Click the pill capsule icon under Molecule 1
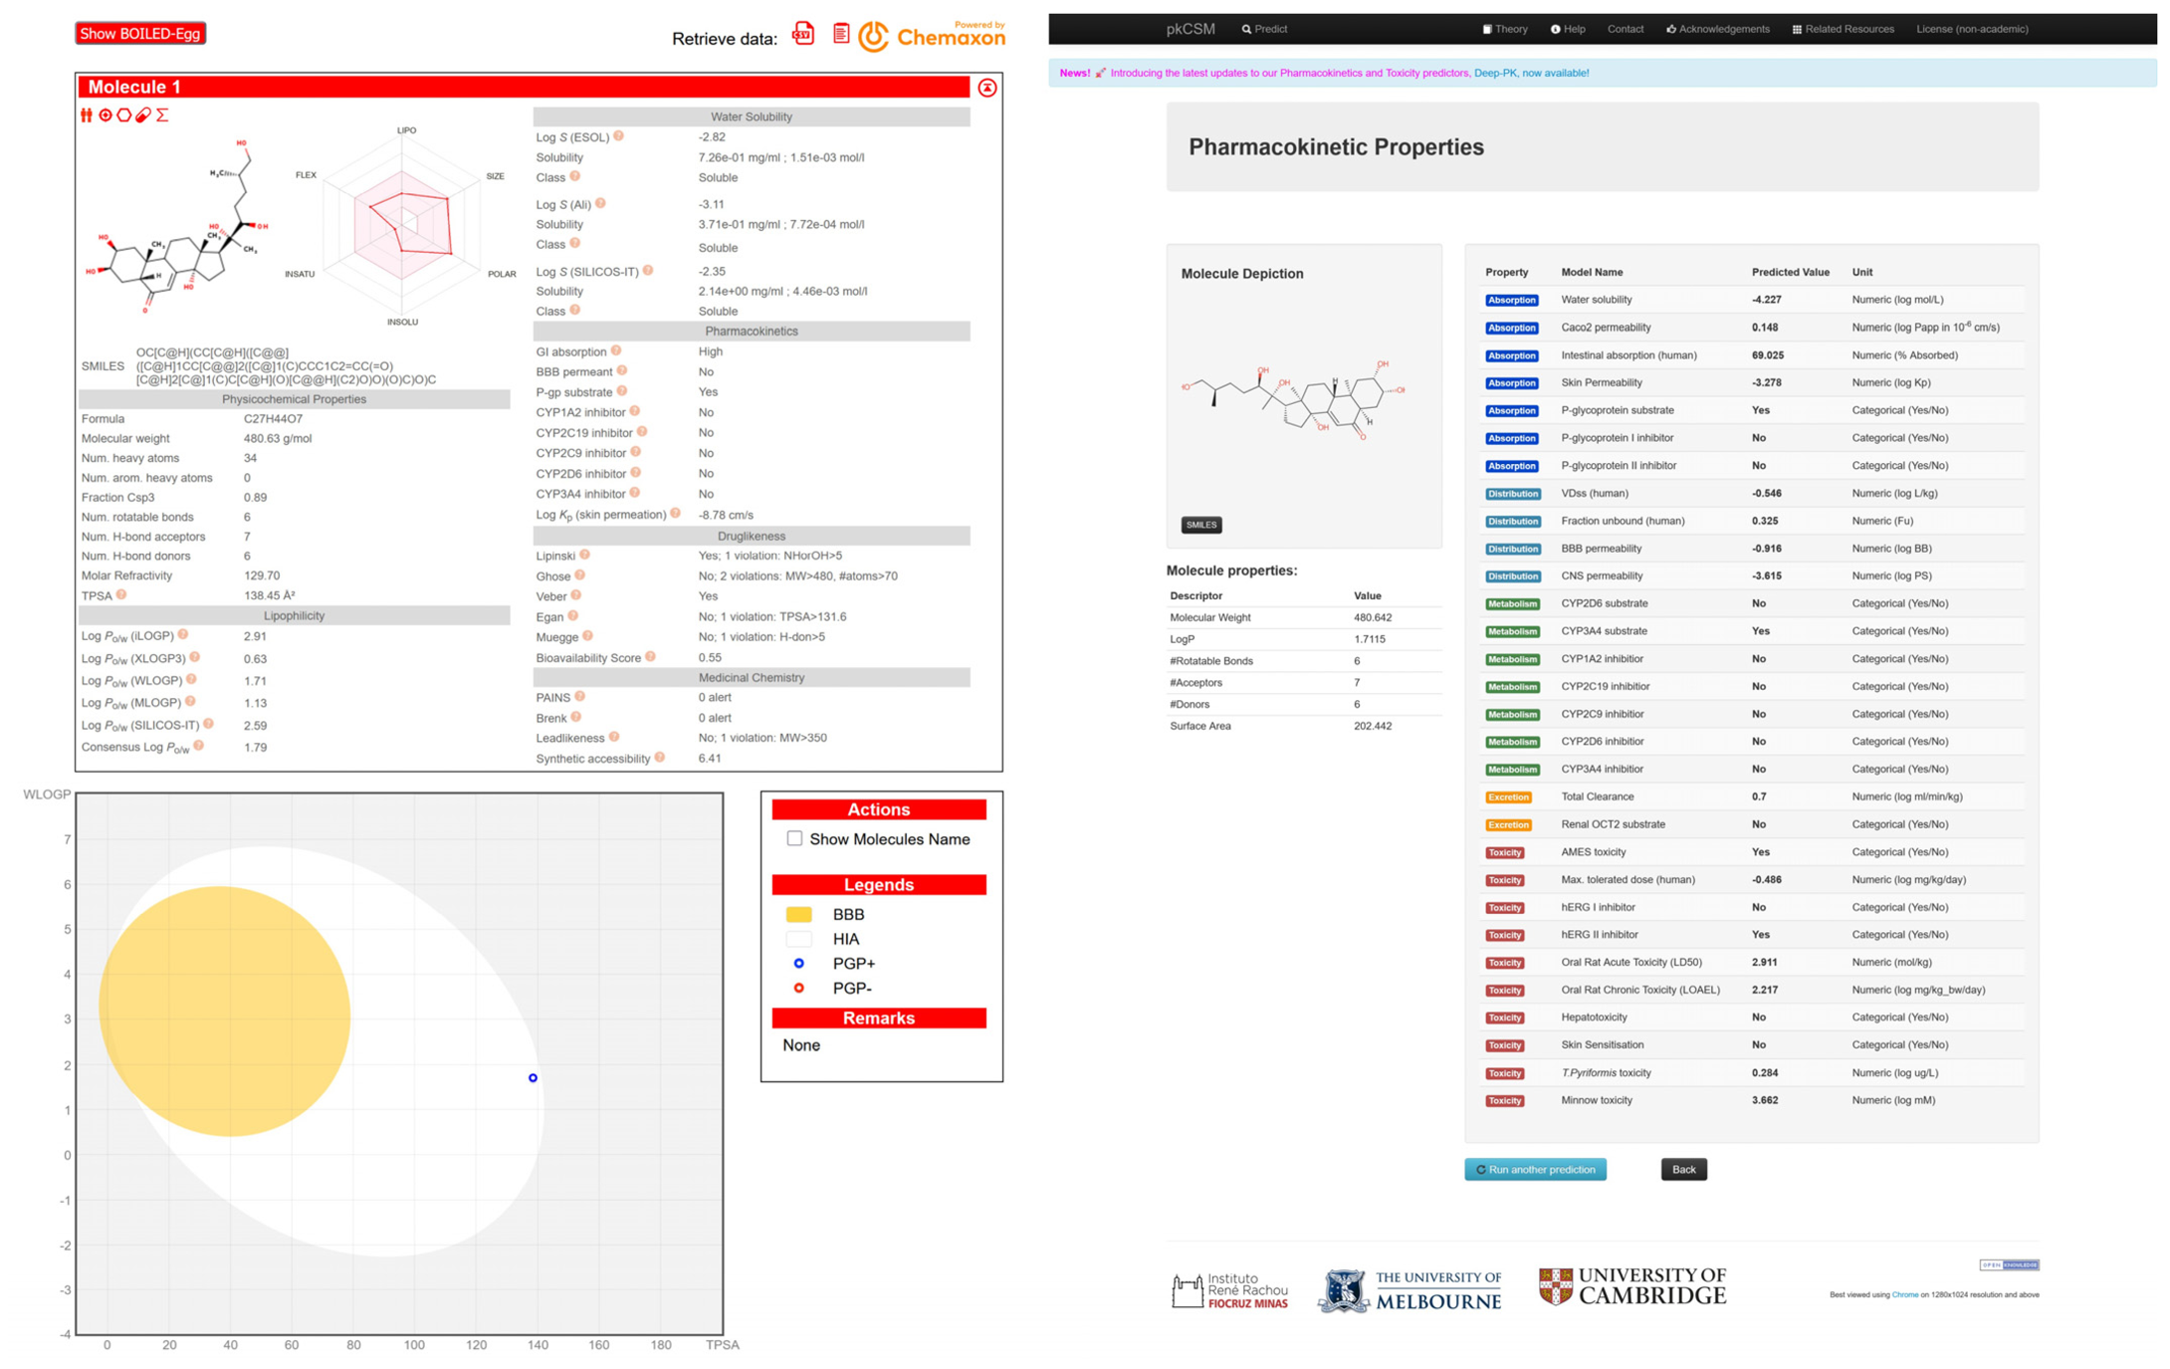 click(143, 115)
